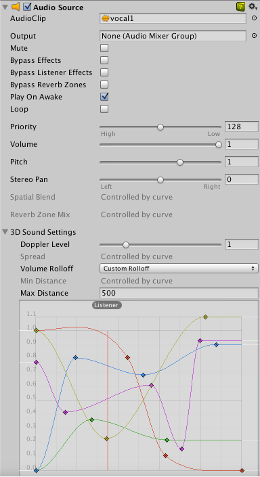Click the Priority value field 128
Image resolution: width=260 pixels, height=477 pixels.
click(x=242, y=127)
